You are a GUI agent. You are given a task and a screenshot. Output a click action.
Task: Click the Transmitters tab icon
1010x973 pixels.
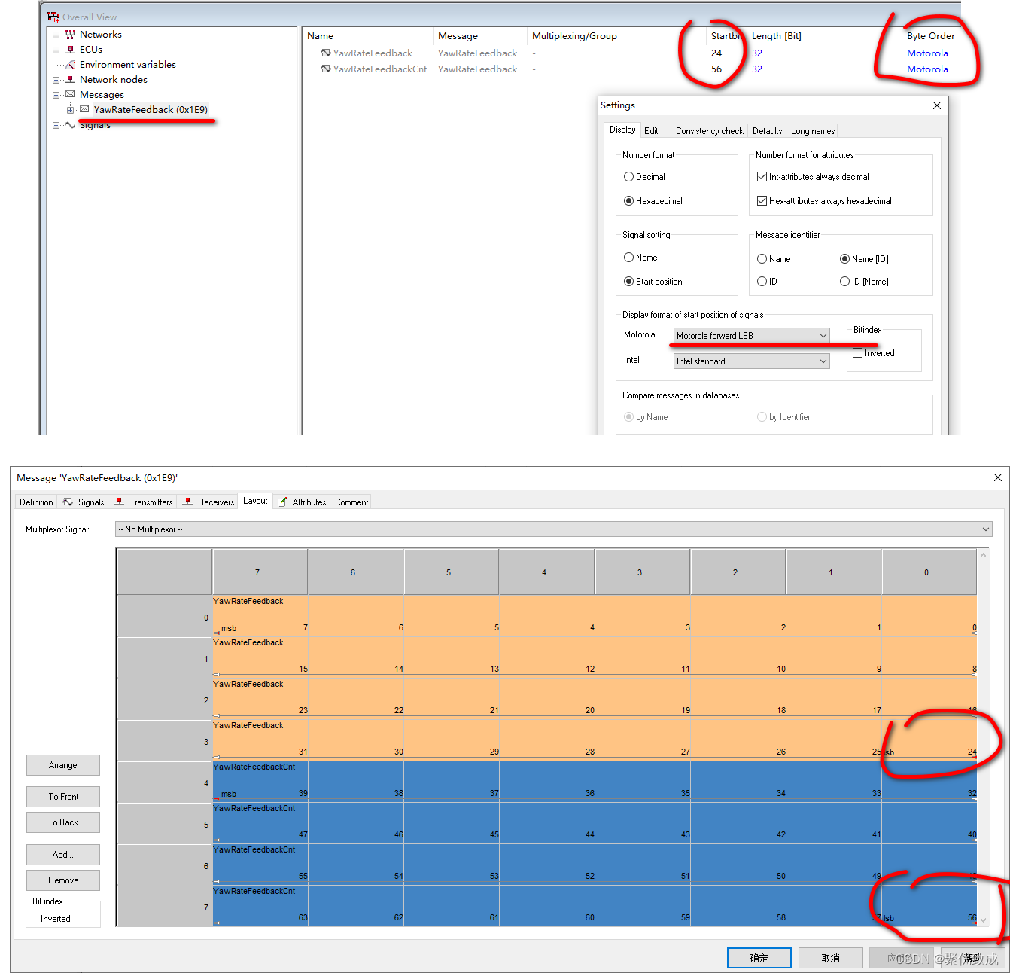pyautogui.click(x=119, y=502)
